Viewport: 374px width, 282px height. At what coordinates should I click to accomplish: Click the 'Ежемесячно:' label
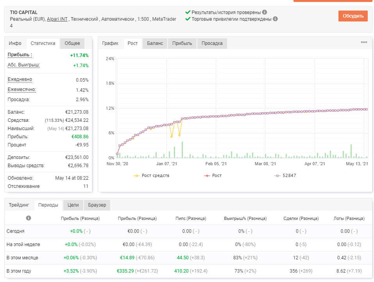click(22, 89)
